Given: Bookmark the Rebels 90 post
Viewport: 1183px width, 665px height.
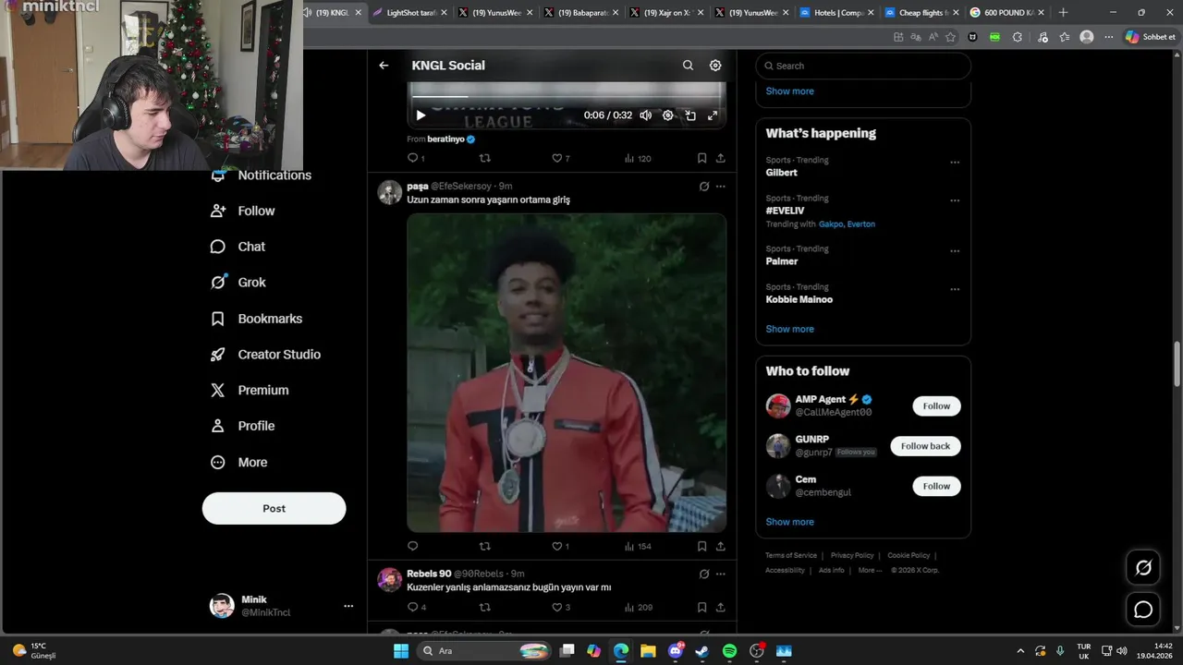Looking at the screenshot, I should [x=701, y=607].
